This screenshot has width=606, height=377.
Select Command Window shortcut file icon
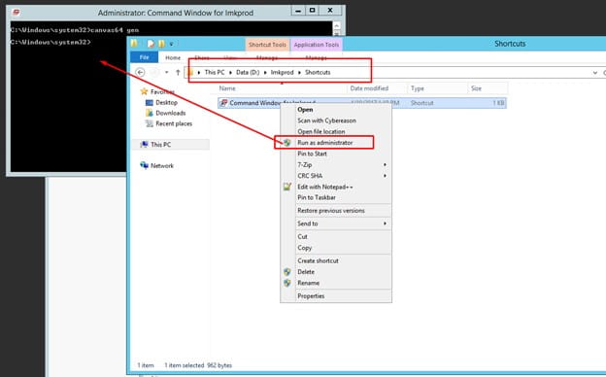click(223, 103)
